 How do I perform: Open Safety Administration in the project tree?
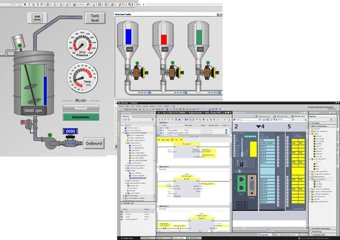(136, 140)
